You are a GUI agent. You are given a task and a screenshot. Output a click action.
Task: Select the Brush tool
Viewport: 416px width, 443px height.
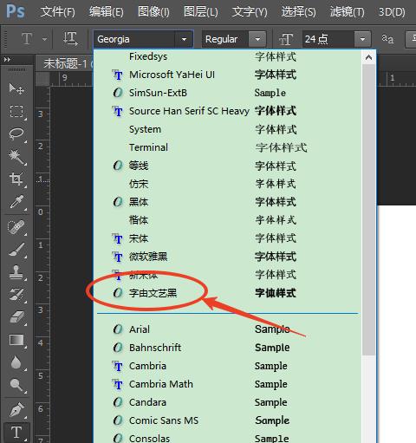[x=16, y=250]
